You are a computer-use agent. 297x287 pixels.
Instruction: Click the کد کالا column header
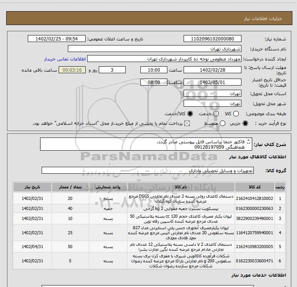point(255,187)
